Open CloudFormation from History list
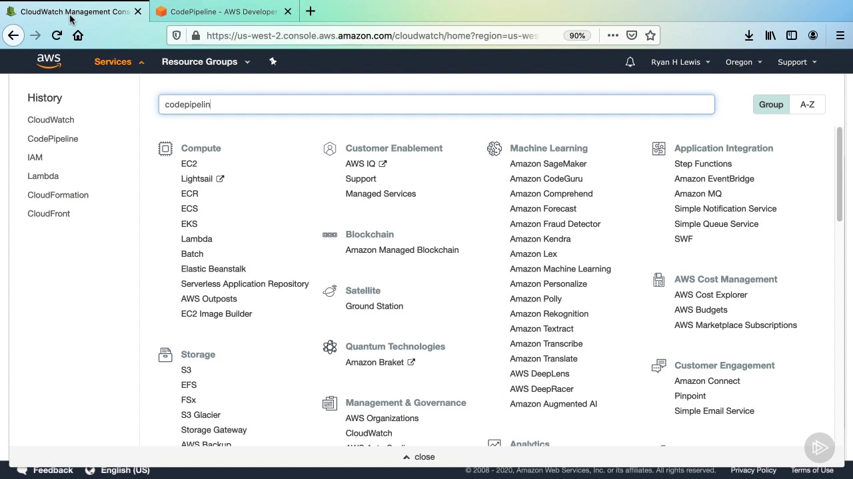The height and width of the screenshot is (479, 853). 58,195
